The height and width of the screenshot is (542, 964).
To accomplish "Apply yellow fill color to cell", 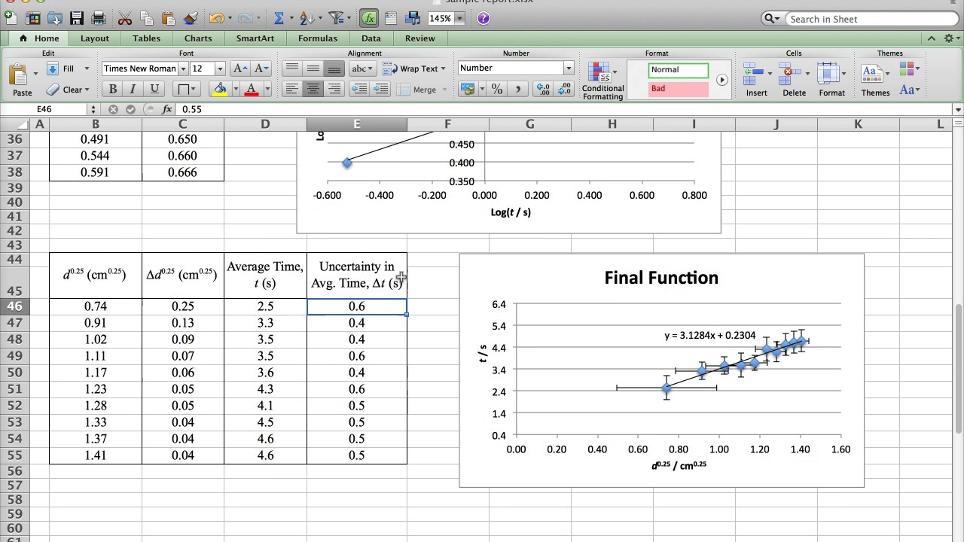I will tap(220, 89).
